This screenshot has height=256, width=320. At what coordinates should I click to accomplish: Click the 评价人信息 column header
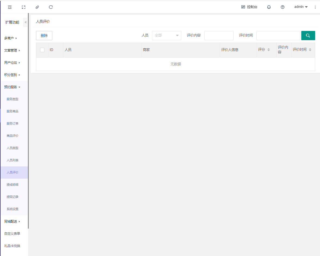pos(238,50)
